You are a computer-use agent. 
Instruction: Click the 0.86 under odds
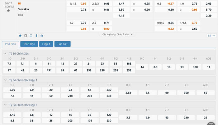point(101,10)
